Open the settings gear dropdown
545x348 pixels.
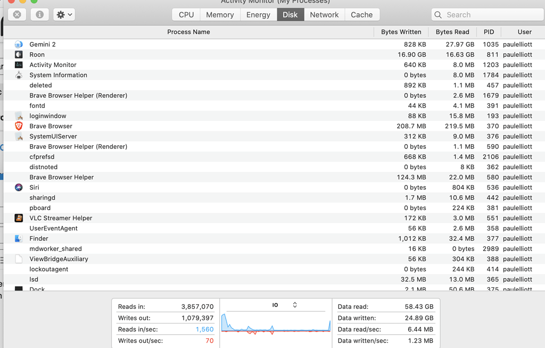click(x=60, y=14)
